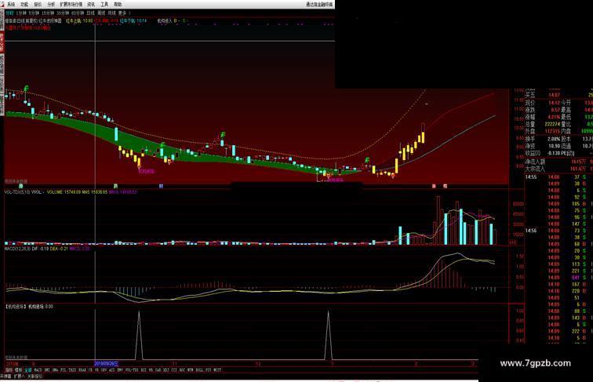Click the 净流入额 1615万 row
Viewport: 593px width, 382px height.
click(x=558, y=162)
